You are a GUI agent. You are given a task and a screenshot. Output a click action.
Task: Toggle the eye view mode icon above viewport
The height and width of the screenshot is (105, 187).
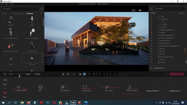pyautogui.click(x=140, y=10)
